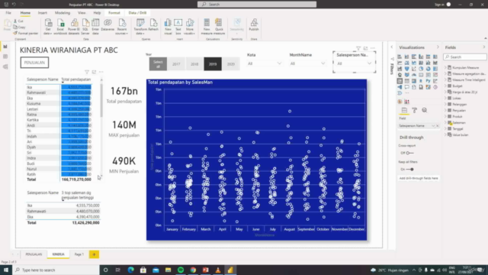
Task: Open the View ribbon tab
Action: coord(82,13)
